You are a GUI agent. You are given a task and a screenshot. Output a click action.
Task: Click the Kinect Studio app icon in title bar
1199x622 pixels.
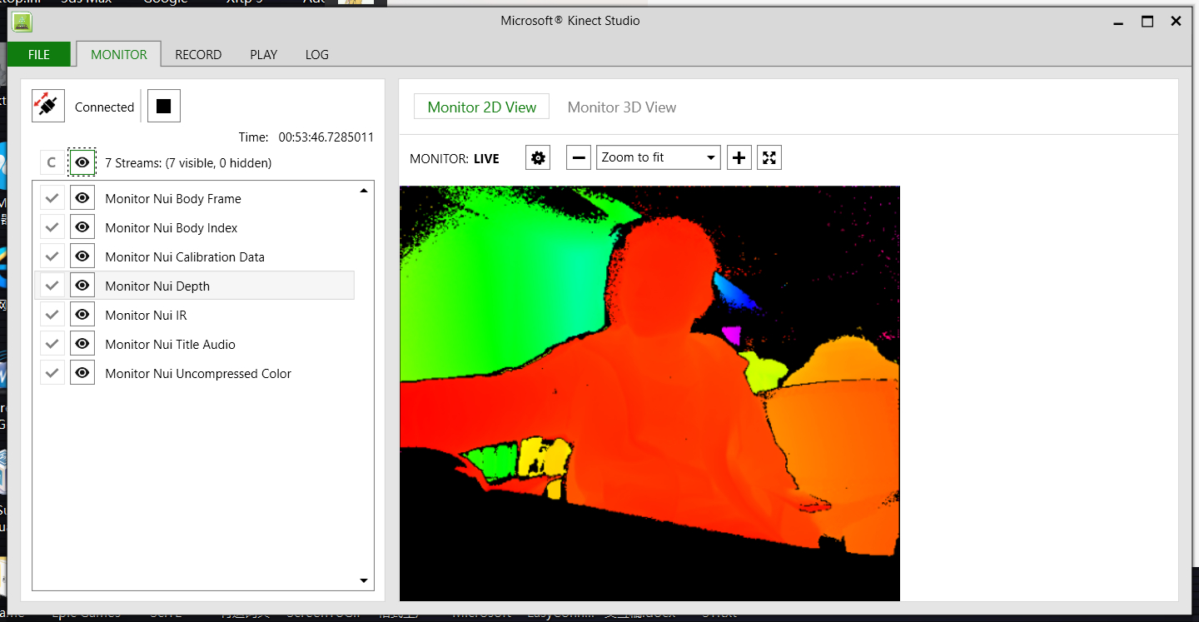tap(22, 22)
